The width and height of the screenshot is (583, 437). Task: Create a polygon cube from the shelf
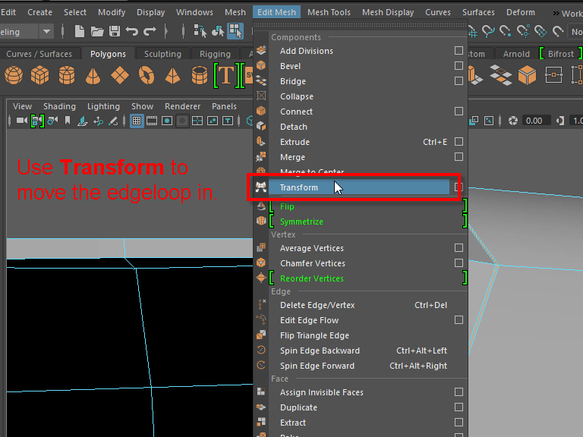39,75
